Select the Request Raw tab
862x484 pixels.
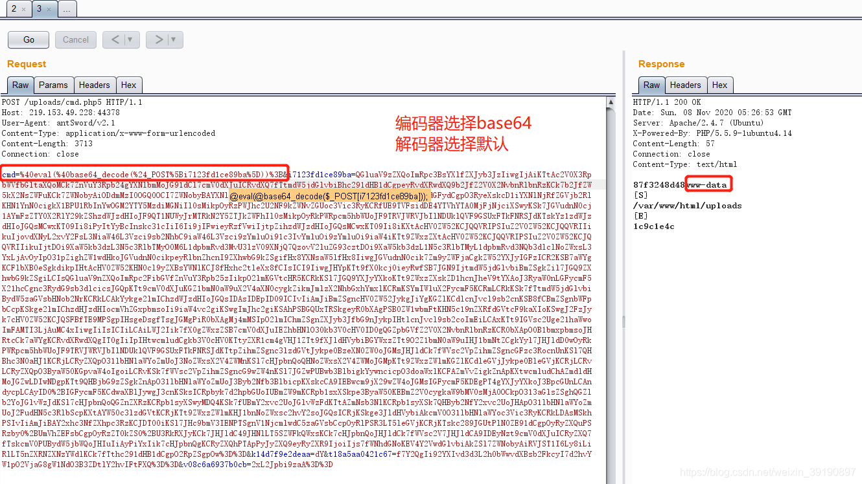[x=21, y=85]
